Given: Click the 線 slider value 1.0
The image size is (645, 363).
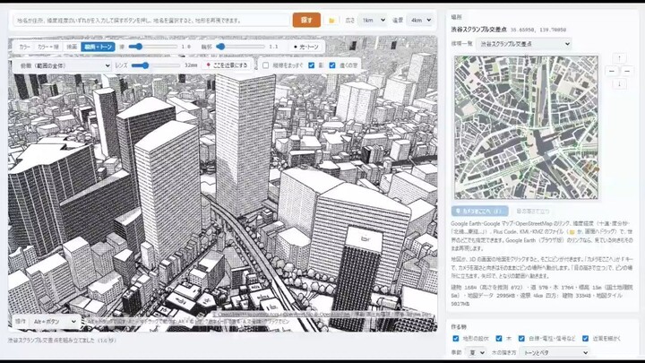Looking at the screenshot, I should [x=186, y=47].
